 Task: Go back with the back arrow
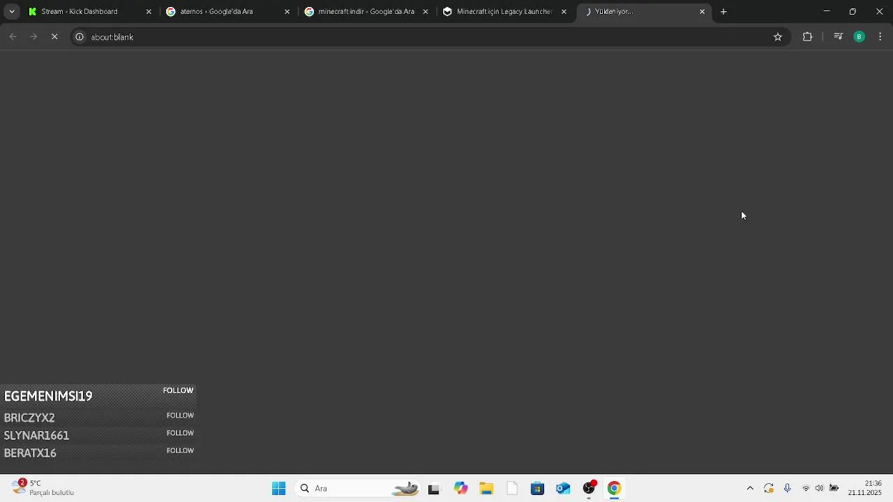click(13, 37)
